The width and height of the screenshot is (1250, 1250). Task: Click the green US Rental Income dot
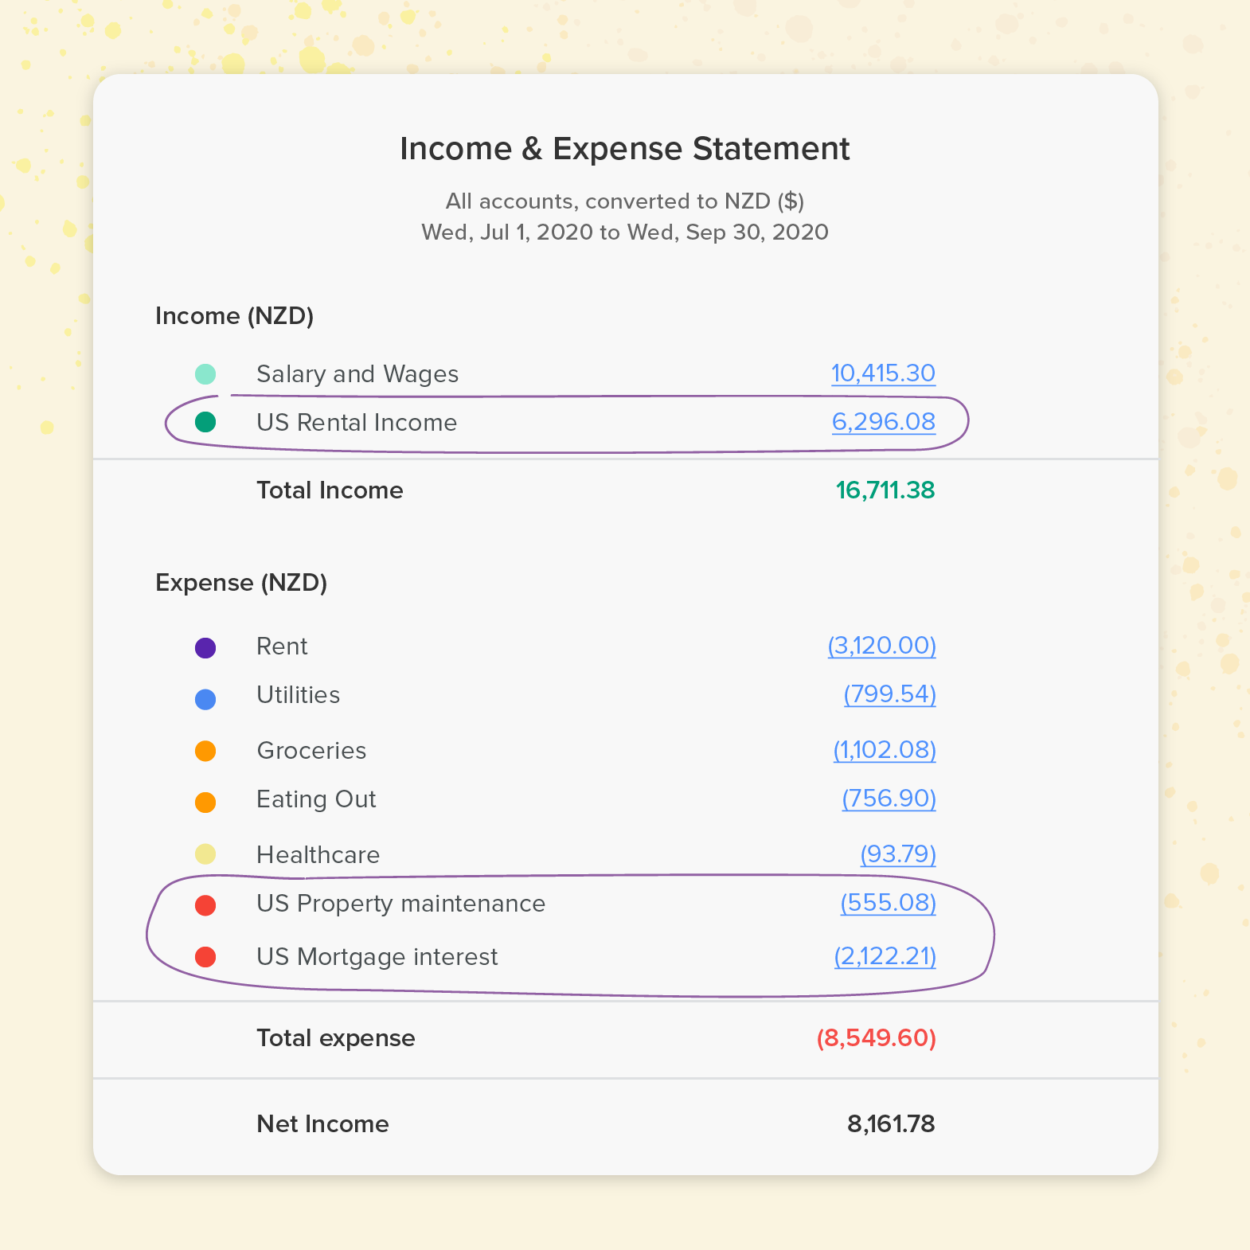(205, 422)
